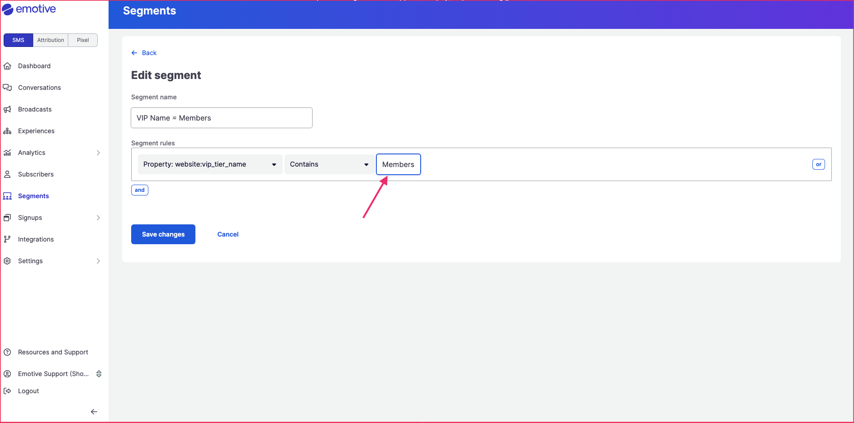Click Resources and Support question icon
This screenshot has width=854, height=423.
(x=7, y=352)
